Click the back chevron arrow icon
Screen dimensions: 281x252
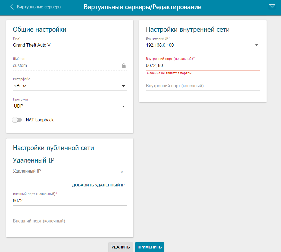[x=12, y=7]
